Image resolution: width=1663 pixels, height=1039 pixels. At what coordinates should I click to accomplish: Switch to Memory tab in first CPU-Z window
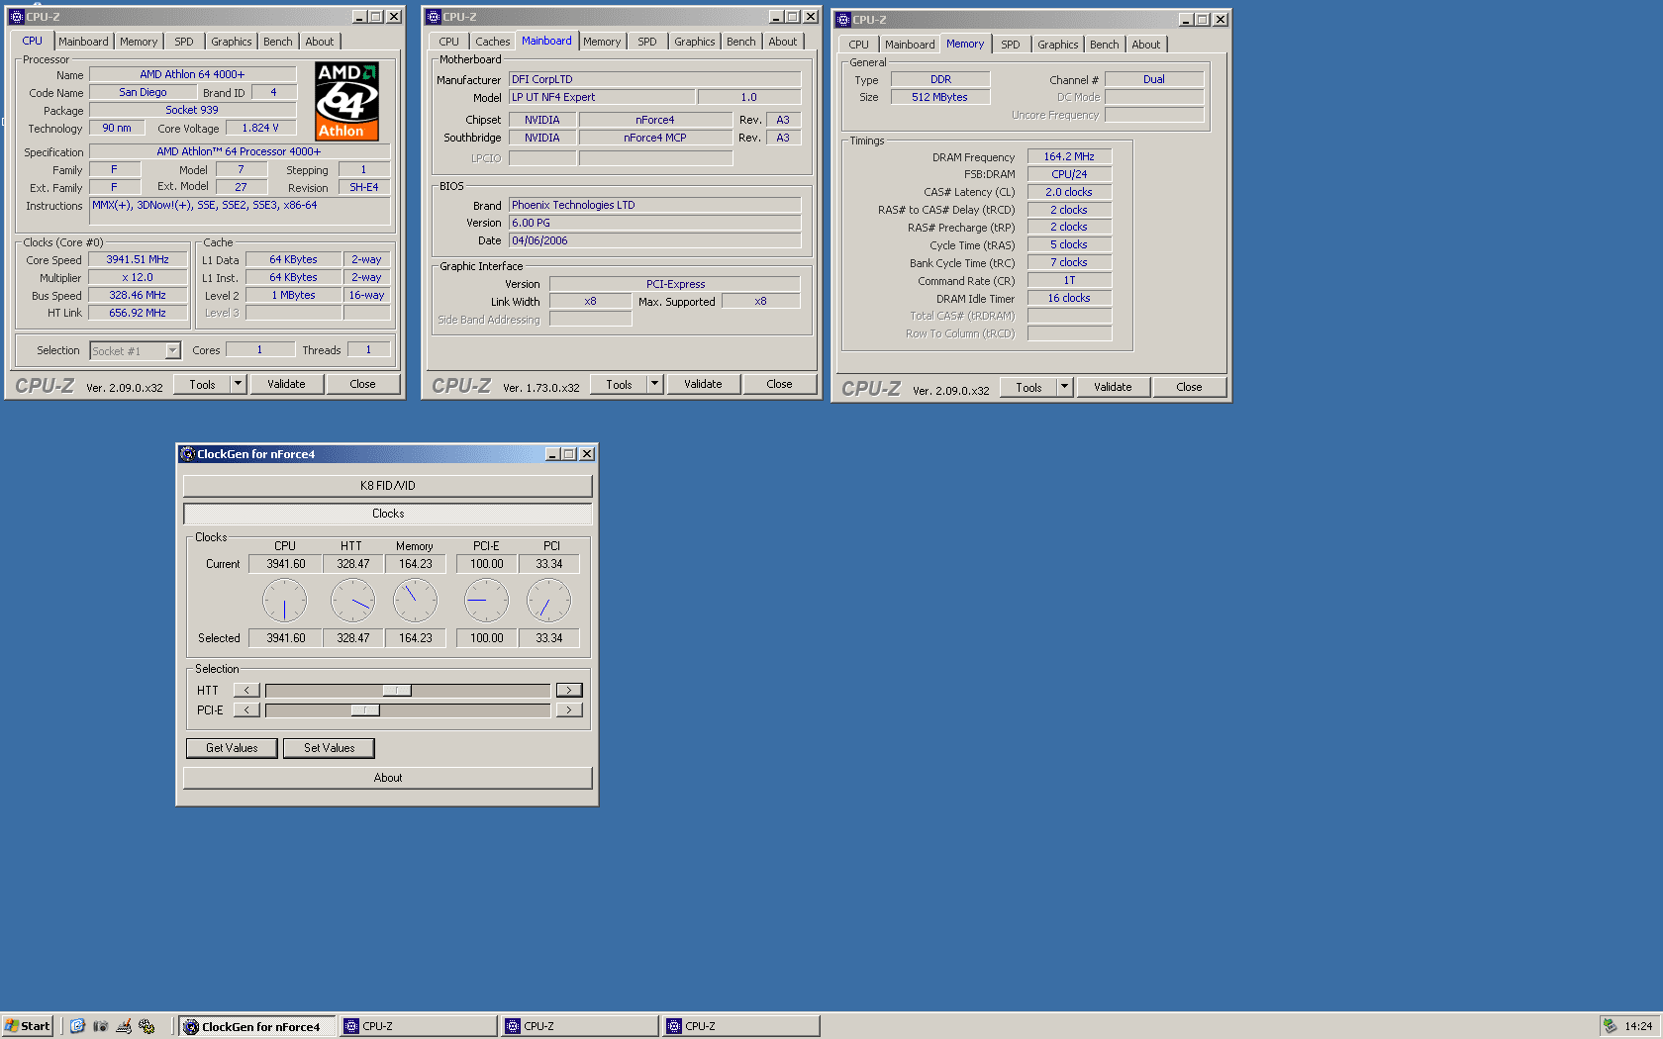tap(139, 42)
